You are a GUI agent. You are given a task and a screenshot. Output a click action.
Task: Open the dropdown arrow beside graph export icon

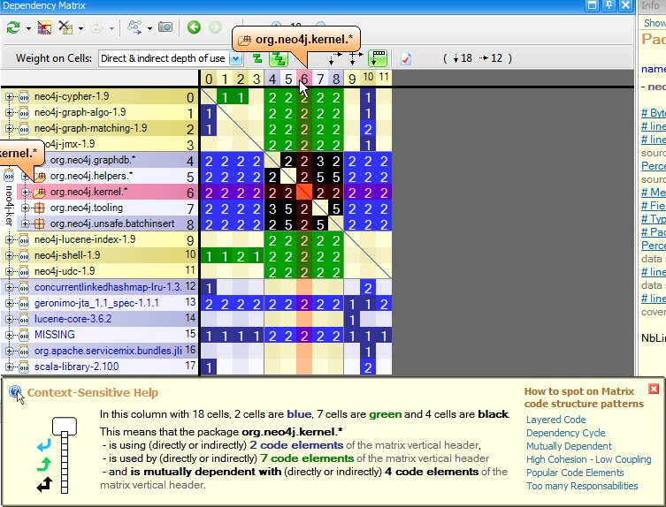point(149,28)
